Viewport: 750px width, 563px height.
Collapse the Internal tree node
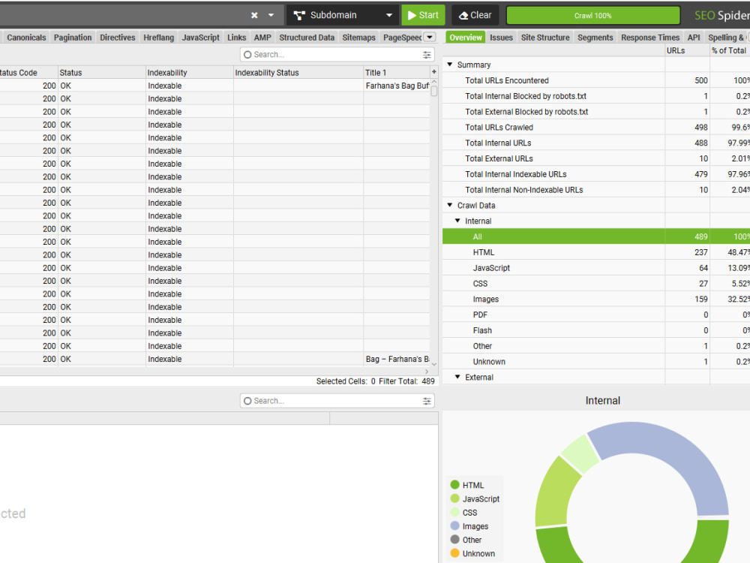tap(457, 221)
